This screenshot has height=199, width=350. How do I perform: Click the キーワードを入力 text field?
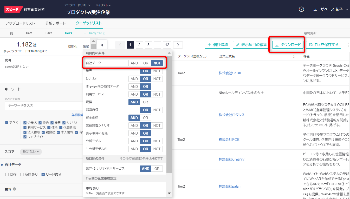43,105
